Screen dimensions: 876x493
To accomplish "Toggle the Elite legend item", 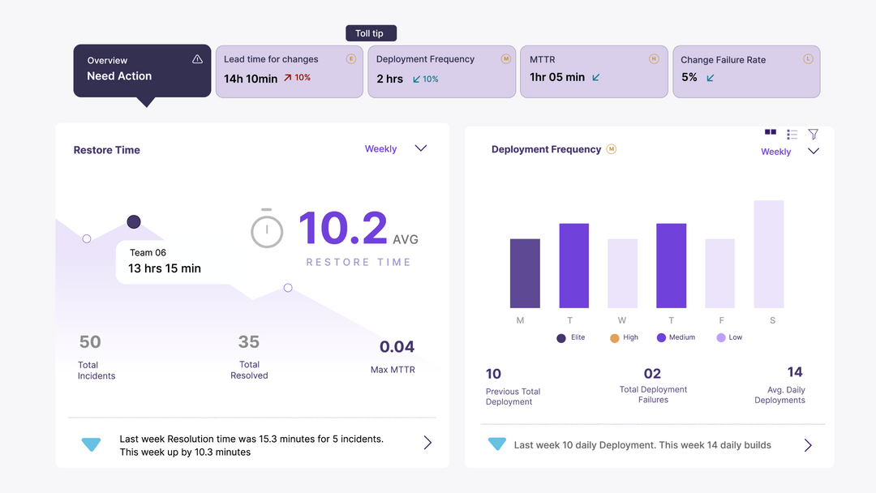I will tap(571, 338).
